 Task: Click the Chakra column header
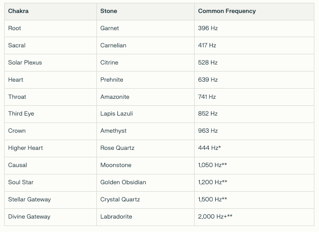pos(19,11)
